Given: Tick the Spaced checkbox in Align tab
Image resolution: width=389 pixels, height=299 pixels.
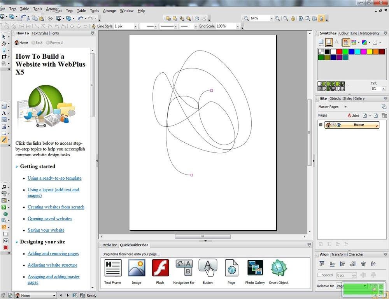Looking at the screenshot, I should click(x=319, y=275).
